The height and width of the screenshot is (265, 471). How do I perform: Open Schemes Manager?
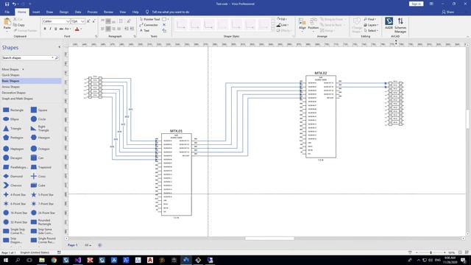400,25
